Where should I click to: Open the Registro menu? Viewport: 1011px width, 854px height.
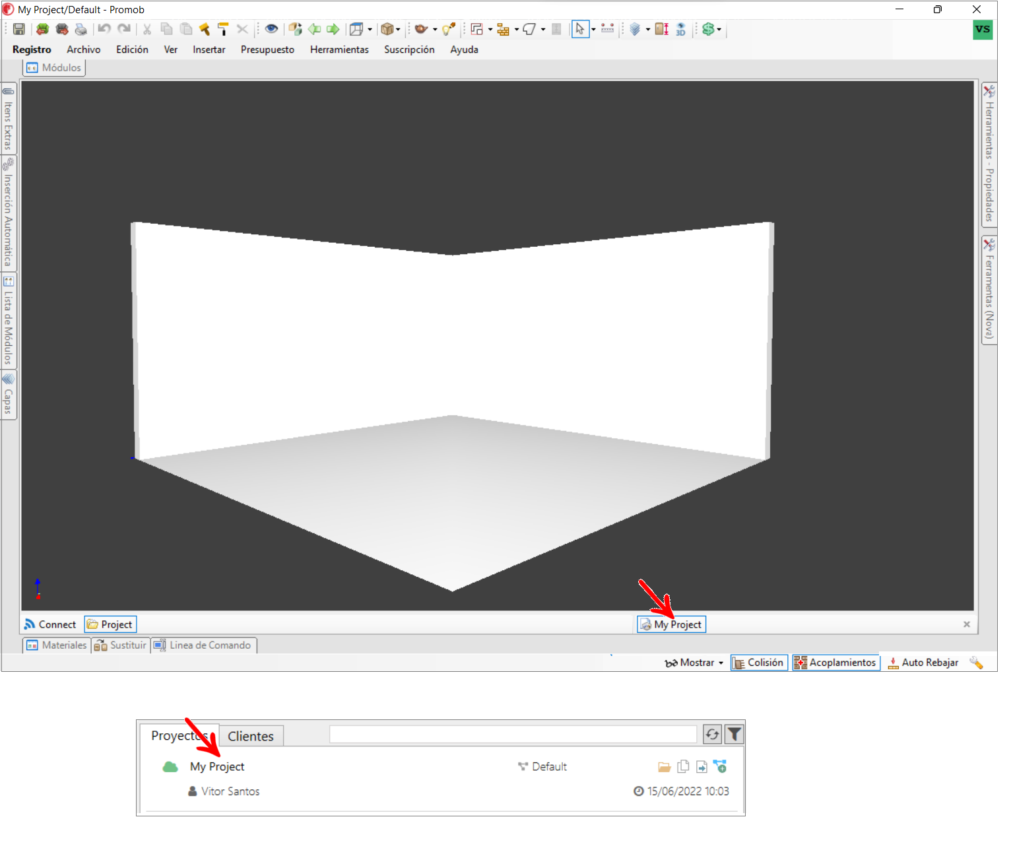pos(32,49)
